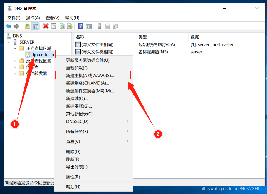This screenshot has width=267, height=194.
Task: Select 刷新(F) in context menu
Action: coord(93,159)
